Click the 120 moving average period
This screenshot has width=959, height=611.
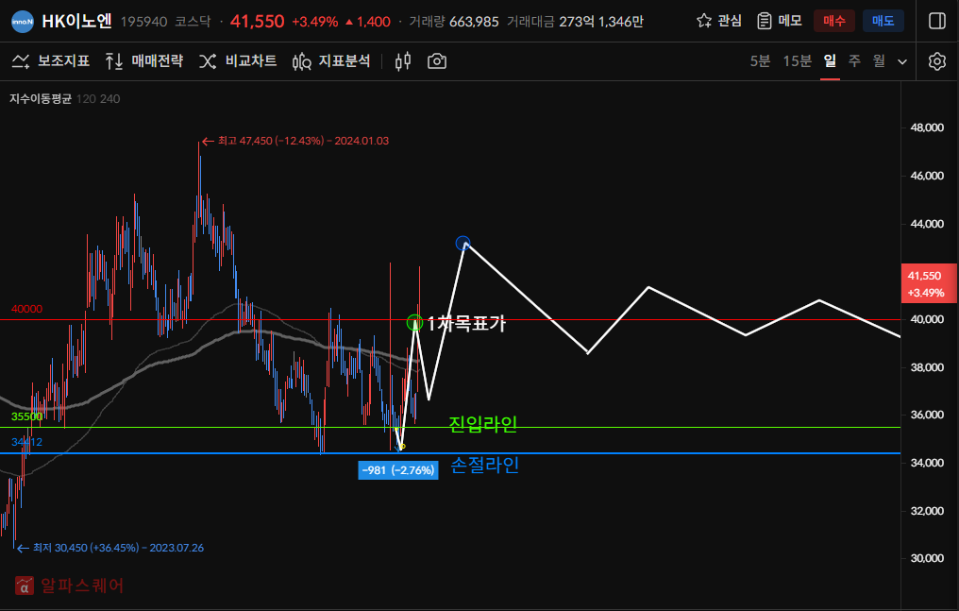[86, 99]
